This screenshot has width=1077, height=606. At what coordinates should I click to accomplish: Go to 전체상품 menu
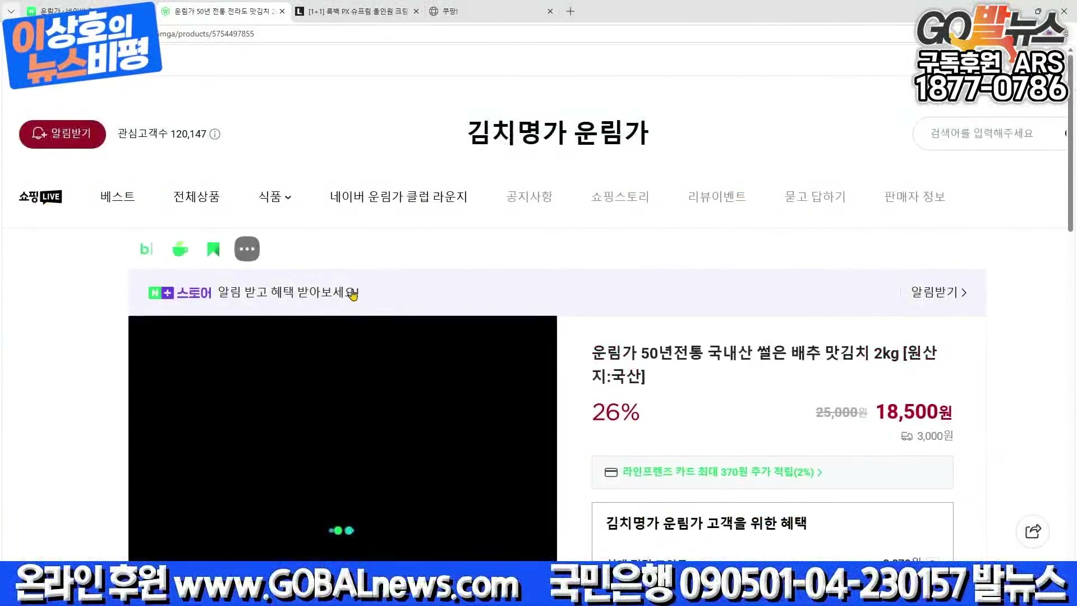pos(196,197)
